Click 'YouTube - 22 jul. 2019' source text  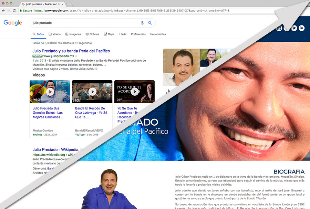45,135
